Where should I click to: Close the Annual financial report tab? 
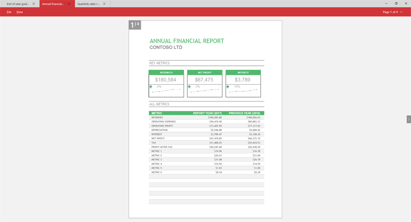[69, 4]
